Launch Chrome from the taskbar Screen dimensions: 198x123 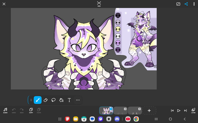click(x=136, y=119)
